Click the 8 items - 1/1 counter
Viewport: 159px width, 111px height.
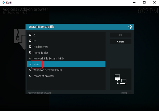(126, 93)
